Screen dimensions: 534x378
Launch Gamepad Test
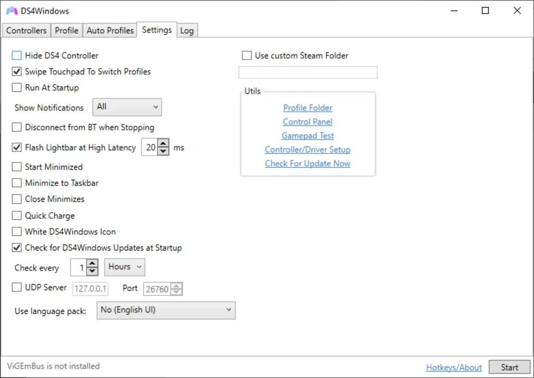pyautogui.click(x=307, y=136)
